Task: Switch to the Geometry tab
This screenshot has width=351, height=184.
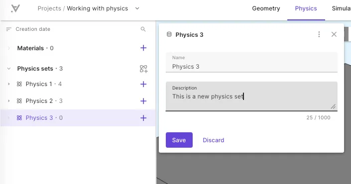Action: pyautogui.click(x=266, y=8)
